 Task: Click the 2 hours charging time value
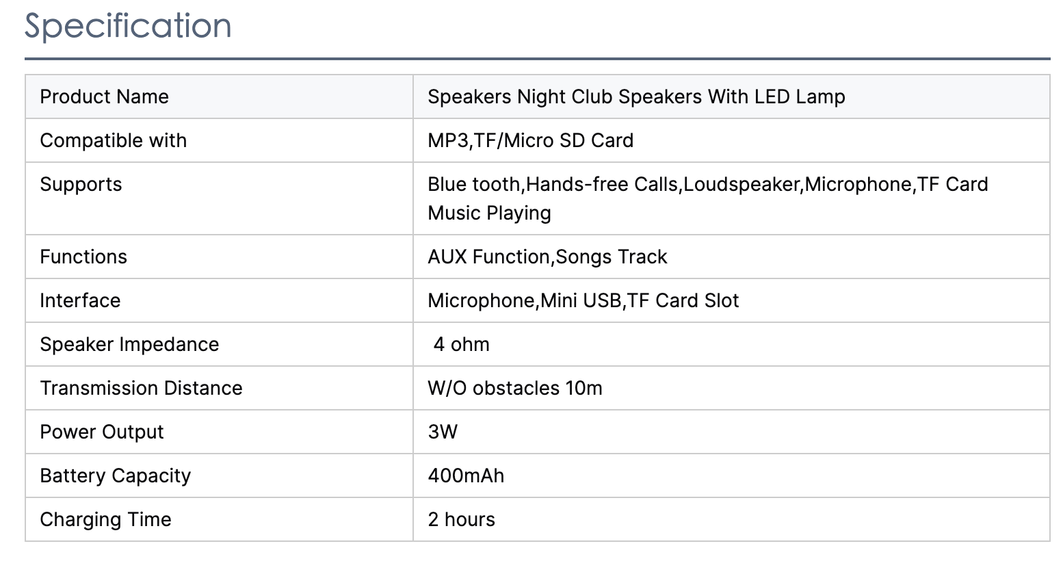click(461, 519)
